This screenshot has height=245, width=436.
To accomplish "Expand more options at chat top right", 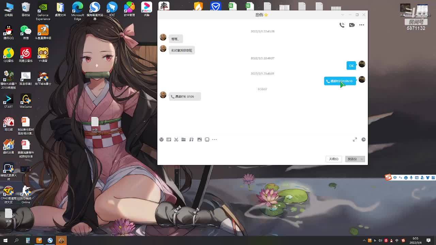I will 362,25.
